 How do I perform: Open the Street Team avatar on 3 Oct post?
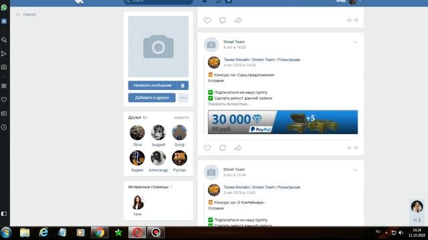pyautogui.click(x=211, y=172)
